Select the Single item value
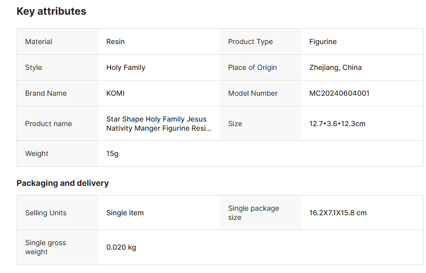Image resolution: width=426 pixels, height=273 pixels. click(125, 213)
